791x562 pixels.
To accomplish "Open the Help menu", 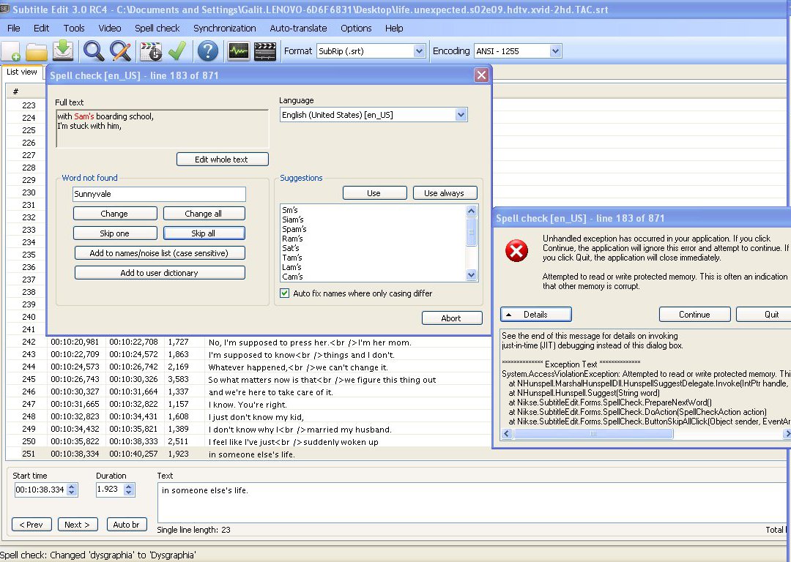I will point(394,29).
